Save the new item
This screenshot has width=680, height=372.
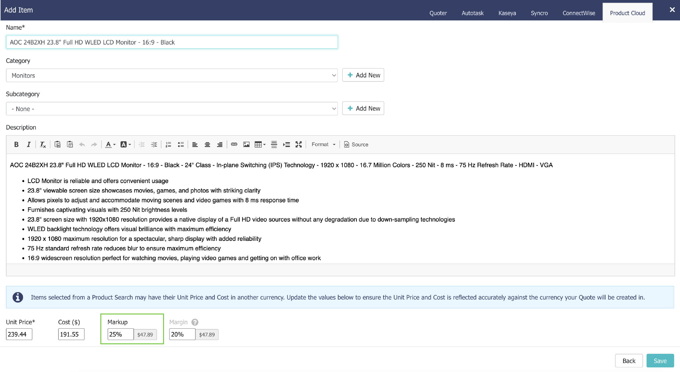point(660,361)
